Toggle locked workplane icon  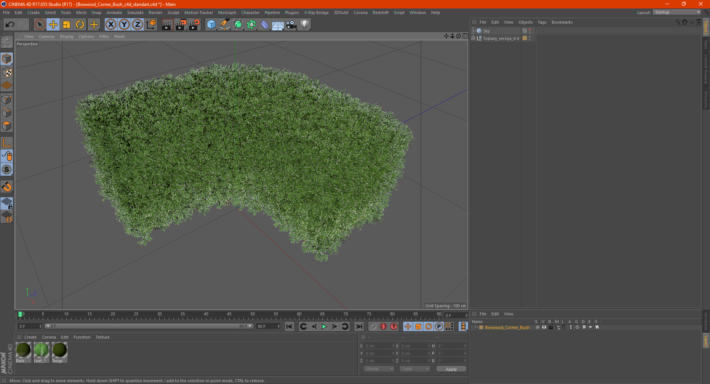pyautogui.click(x=7, y=203)
